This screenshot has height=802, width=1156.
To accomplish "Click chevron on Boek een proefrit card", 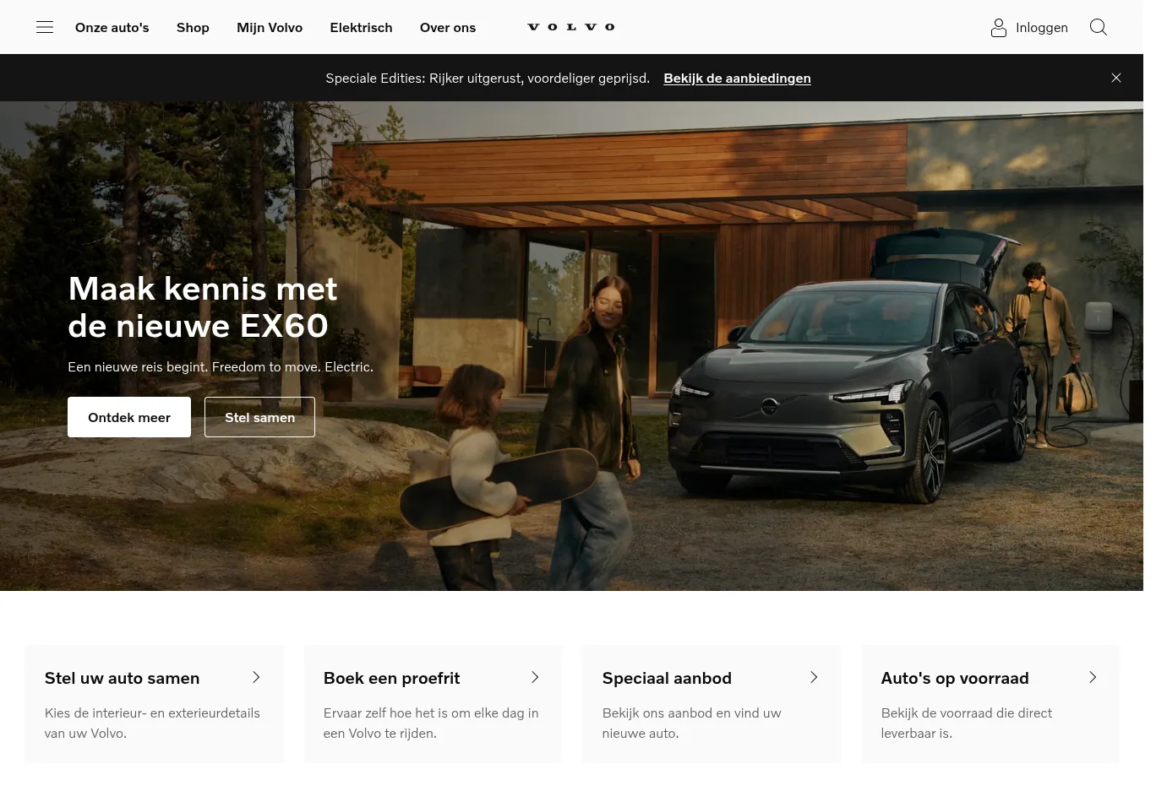I will pyautogui.click(x=535, y=677).
